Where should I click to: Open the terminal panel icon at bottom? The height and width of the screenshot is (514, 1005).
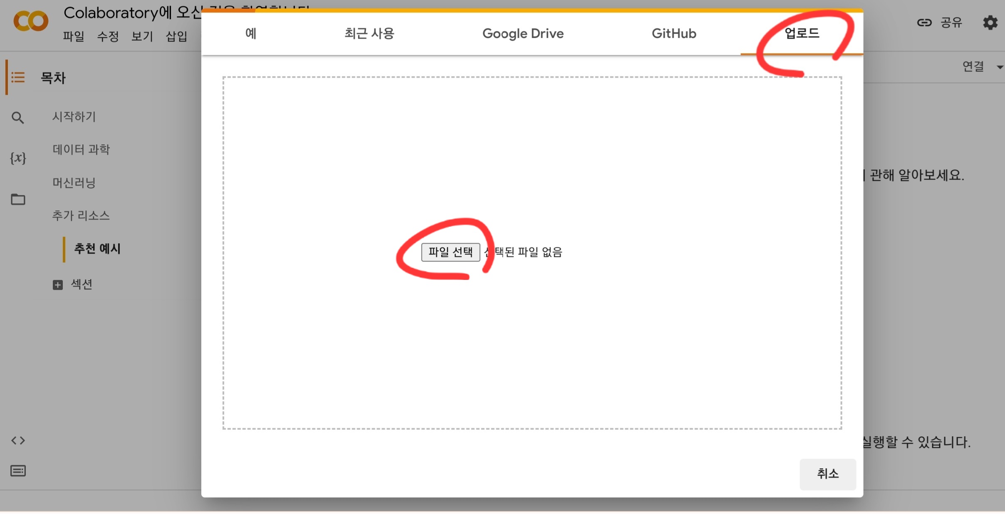click(18, 471)
